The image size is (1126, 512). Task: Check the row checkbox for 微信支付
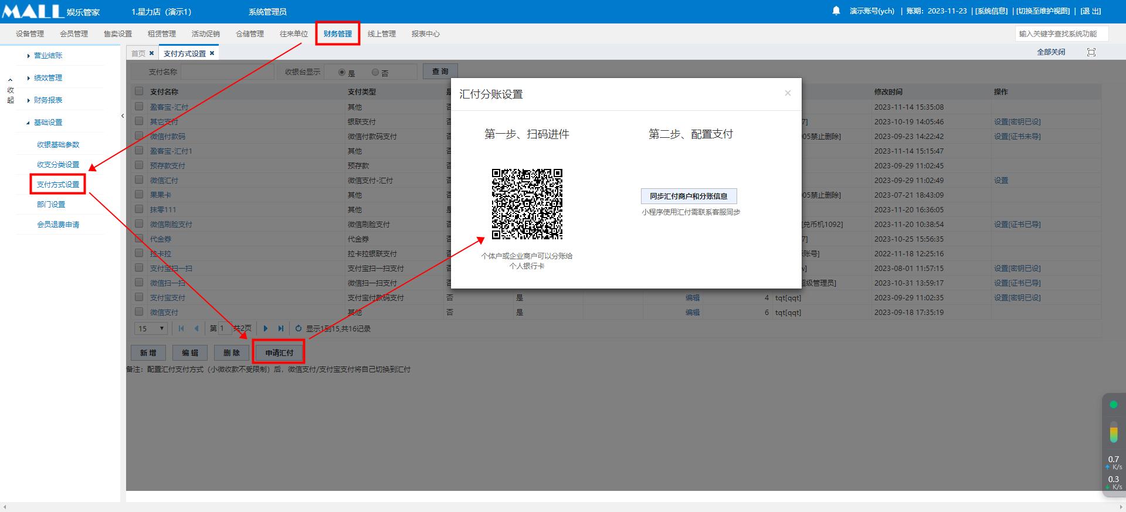pyautogui.click(x=139, y=312)
